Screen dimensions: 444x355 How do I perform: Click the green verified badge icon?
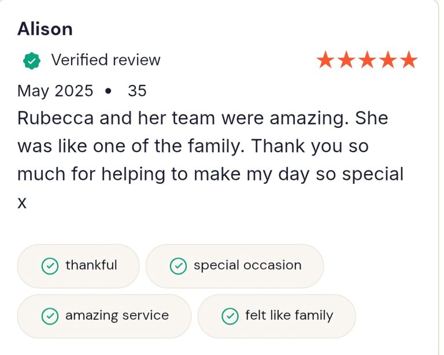[x=31, y=60]
